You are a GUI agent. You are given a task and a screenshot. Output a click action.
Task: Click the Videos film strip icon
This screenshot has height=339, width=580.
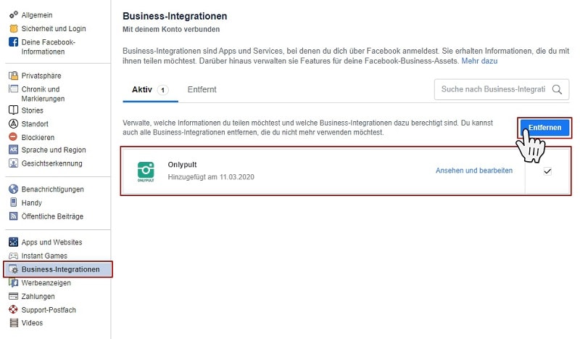pyautogui.click(x=12, y=323)
